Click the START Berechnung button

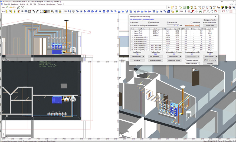(x=210, y=60)
